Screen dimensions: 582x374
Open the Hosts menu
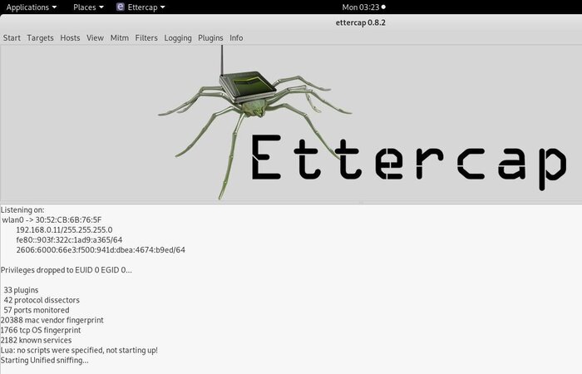(70, 38)
